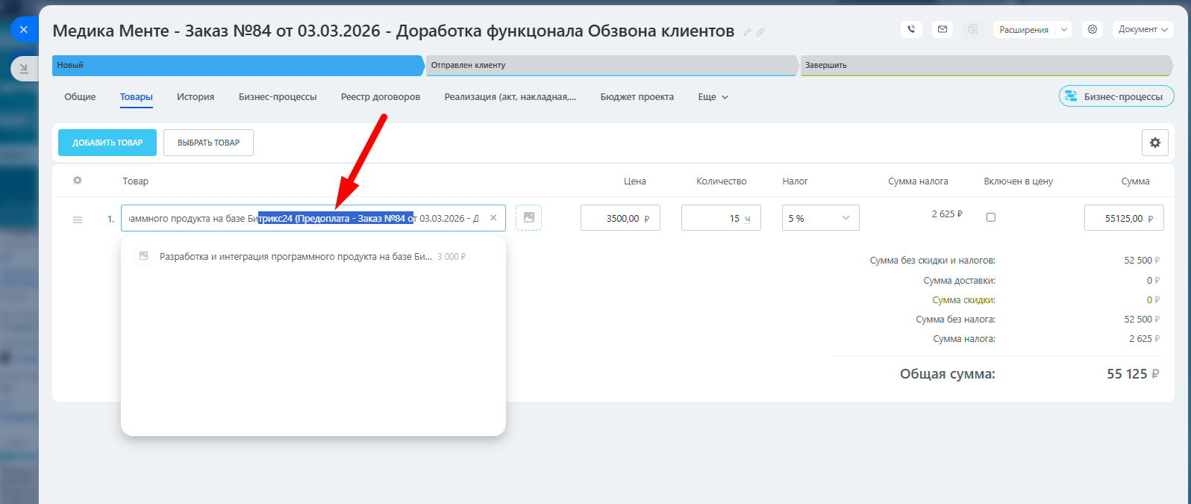Open the email envelope icon
This screenshot has height=504, width=1191.
[x=943, y=30]
